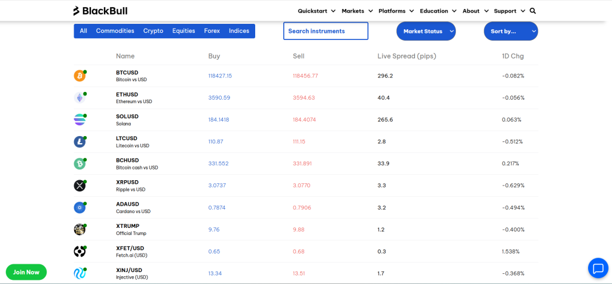The width and height of the screenshot is (612, 284).
Task: Open the Market Status dropdown
Action: pyautogui.click(x=426, y=31)
